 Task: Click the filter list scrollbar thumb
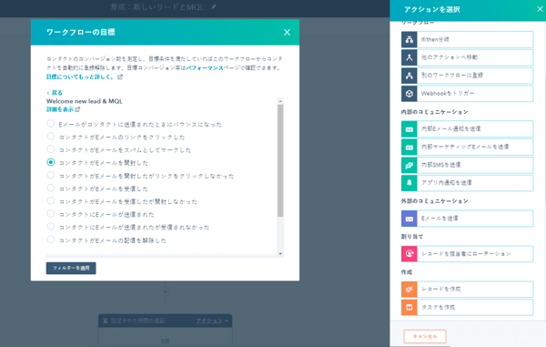coord(280,160)
